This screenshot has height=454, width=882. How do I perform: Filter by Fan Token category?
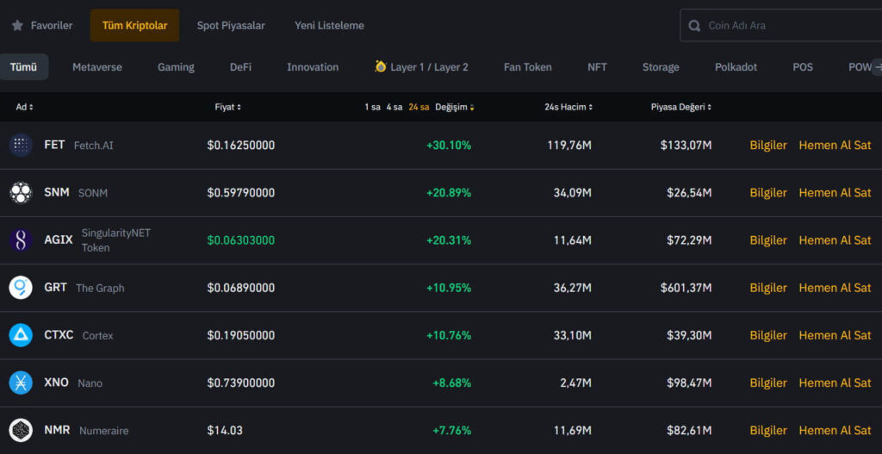coord(528,67)
